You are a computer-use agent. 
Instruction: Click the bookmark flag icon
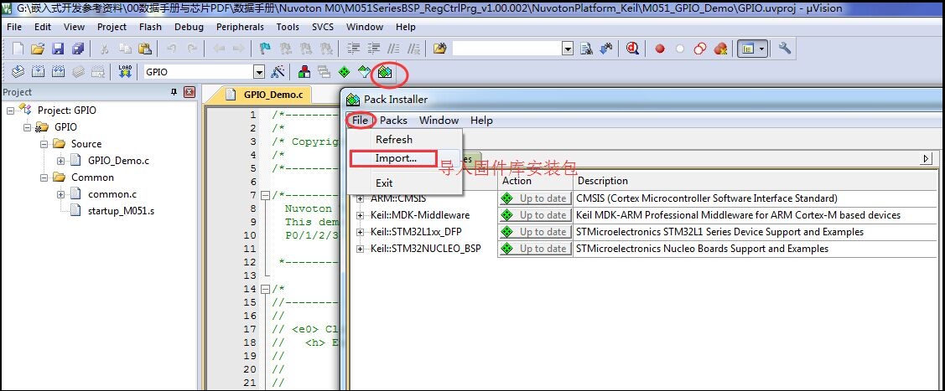(x=265, y=49)
